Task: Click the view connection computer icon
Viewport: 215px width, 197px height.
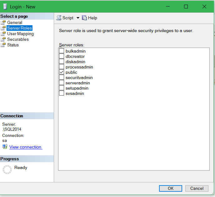Action: 5,147
